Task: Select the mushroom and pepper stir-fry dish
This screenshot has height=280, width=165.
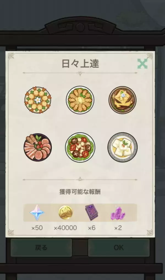Action: (x=80, y=147)
